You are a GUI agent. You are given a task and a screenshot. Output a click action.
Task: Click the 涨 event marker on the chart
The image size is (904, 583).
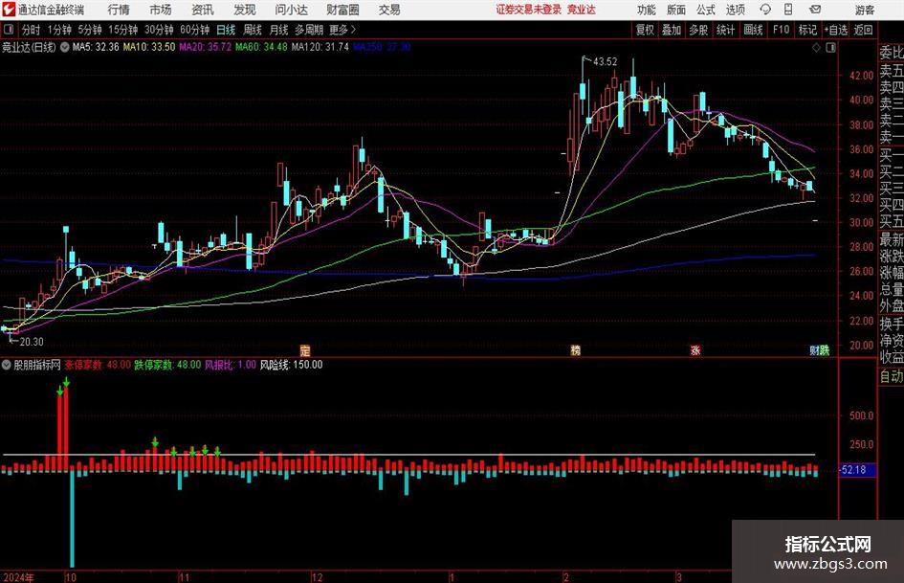point(695,350)
